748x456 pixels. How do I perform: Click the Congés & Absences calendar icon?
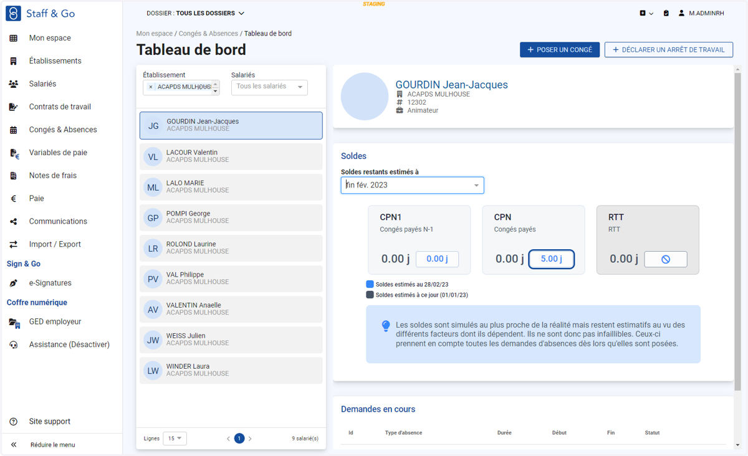(x=13, y=130)
